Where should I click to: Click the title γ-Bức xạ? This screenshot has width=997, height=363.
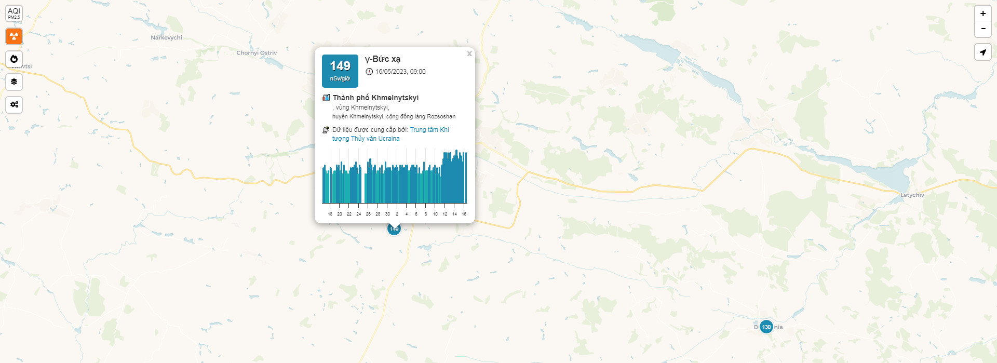[x=383, y=59]
